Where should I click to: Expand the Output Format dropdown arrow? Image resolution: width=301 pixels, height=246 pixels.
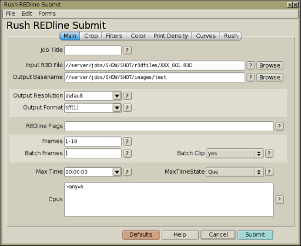point(117,108)
